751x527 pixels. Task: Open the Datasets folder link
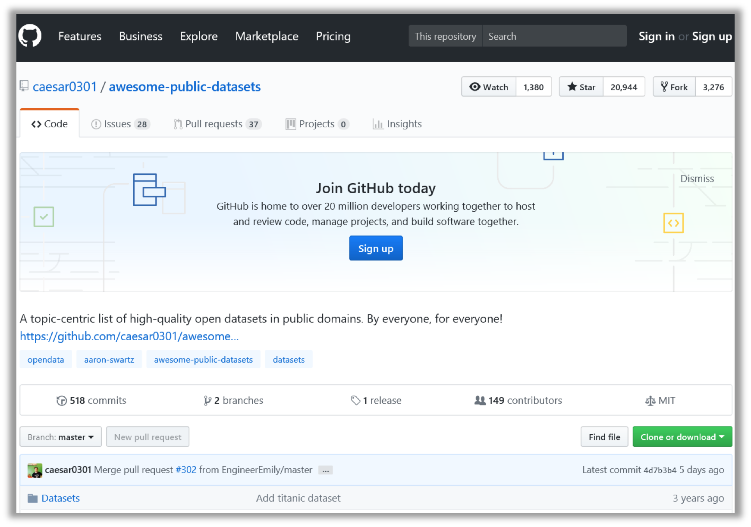(60, 499)
